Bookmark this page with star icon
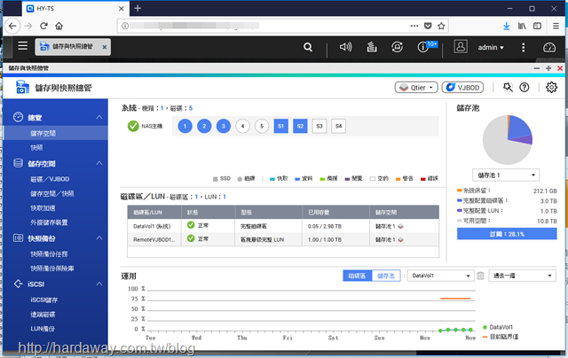This screenshot has width=568, height=358. 441,26
